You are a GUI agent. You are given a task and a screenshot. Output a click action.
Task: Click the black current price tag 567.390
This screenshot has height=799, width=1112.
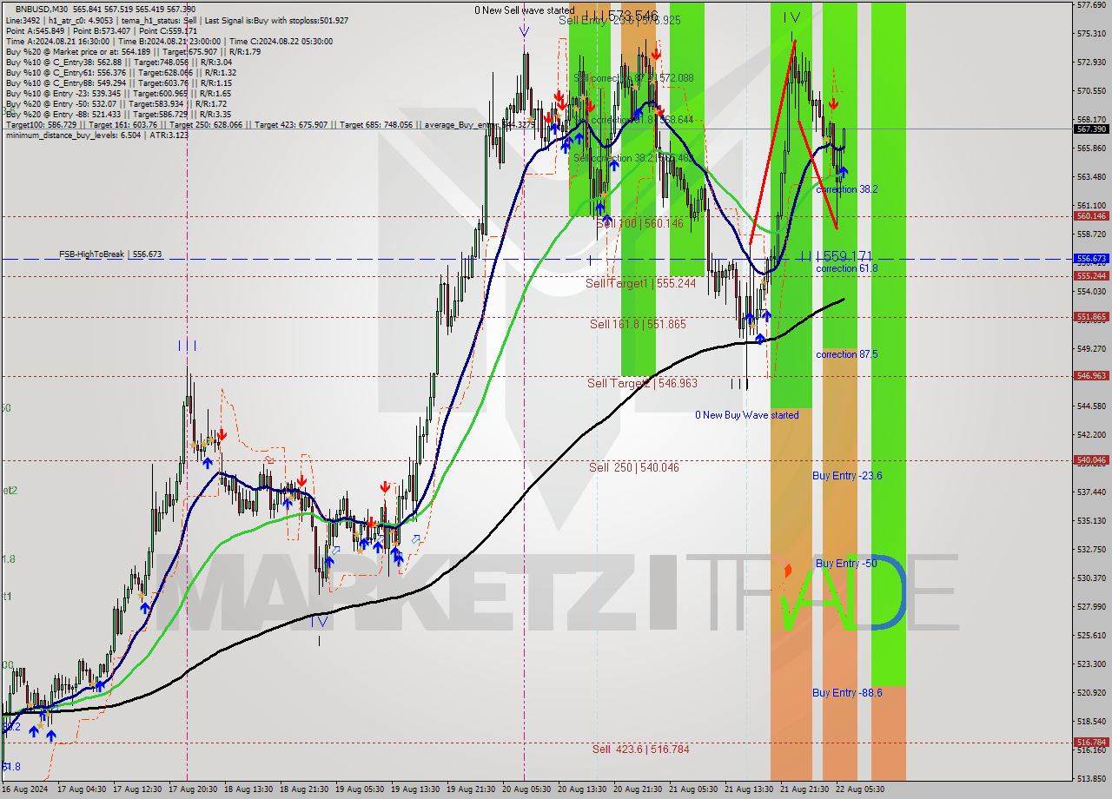pos(1091,129)
